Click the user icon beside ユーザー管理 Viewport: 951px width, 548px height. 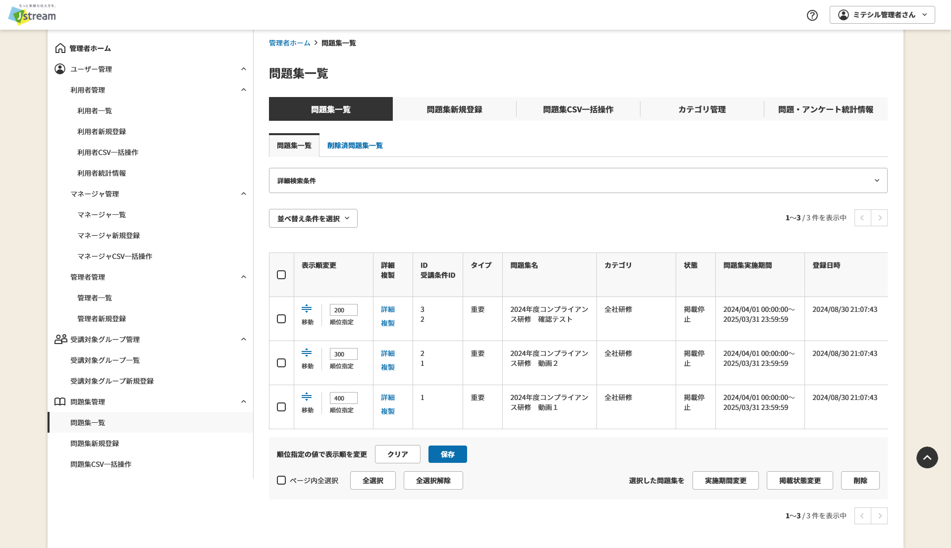point(60,69)
